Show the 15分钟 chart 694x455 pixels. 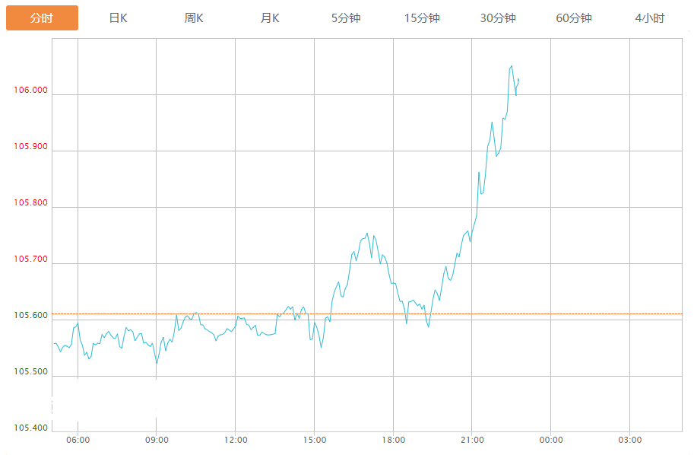pyautogui.click(x=422, y=18)
